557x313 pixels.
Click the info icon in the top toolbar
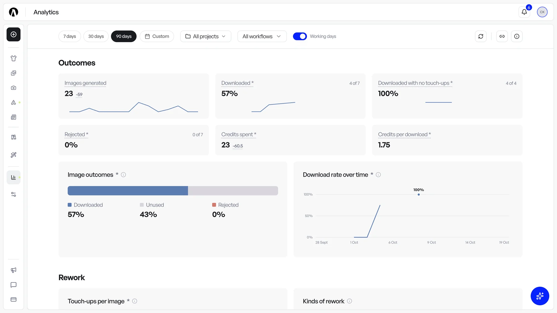(517, 36)
